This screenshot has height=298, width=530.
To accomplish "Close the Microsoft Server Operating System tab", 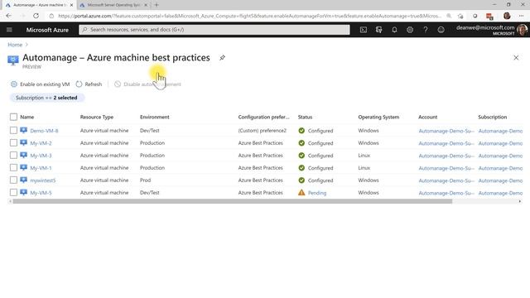I will [x=146, y=5].
